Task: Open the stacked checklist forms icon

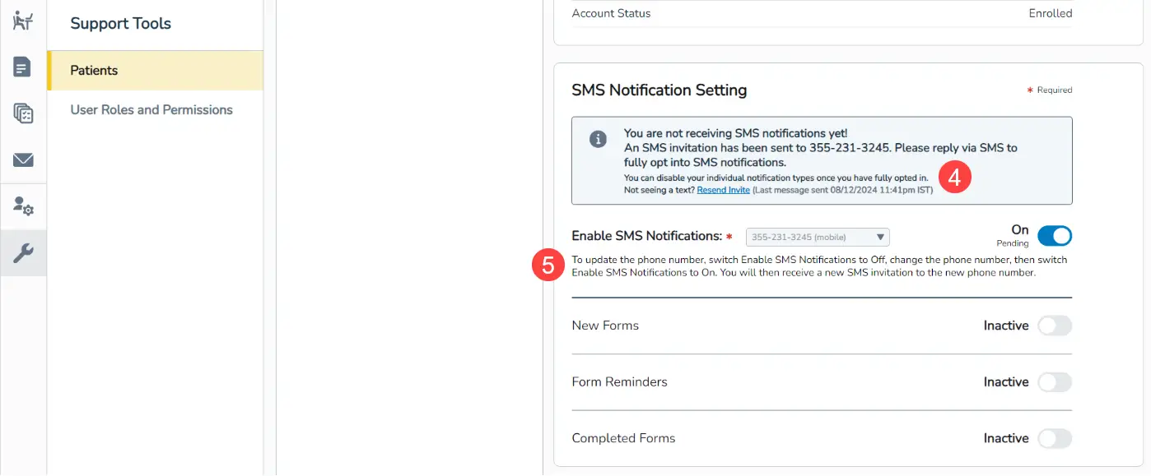Action: [x=23, y=113]
